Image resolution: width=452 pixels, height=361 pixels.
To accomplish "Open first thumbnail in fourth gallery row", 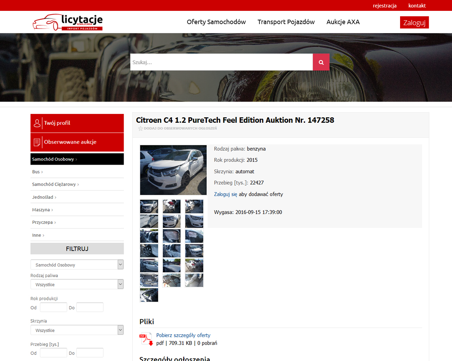I will pyautogui.click(x=149, y=251).
